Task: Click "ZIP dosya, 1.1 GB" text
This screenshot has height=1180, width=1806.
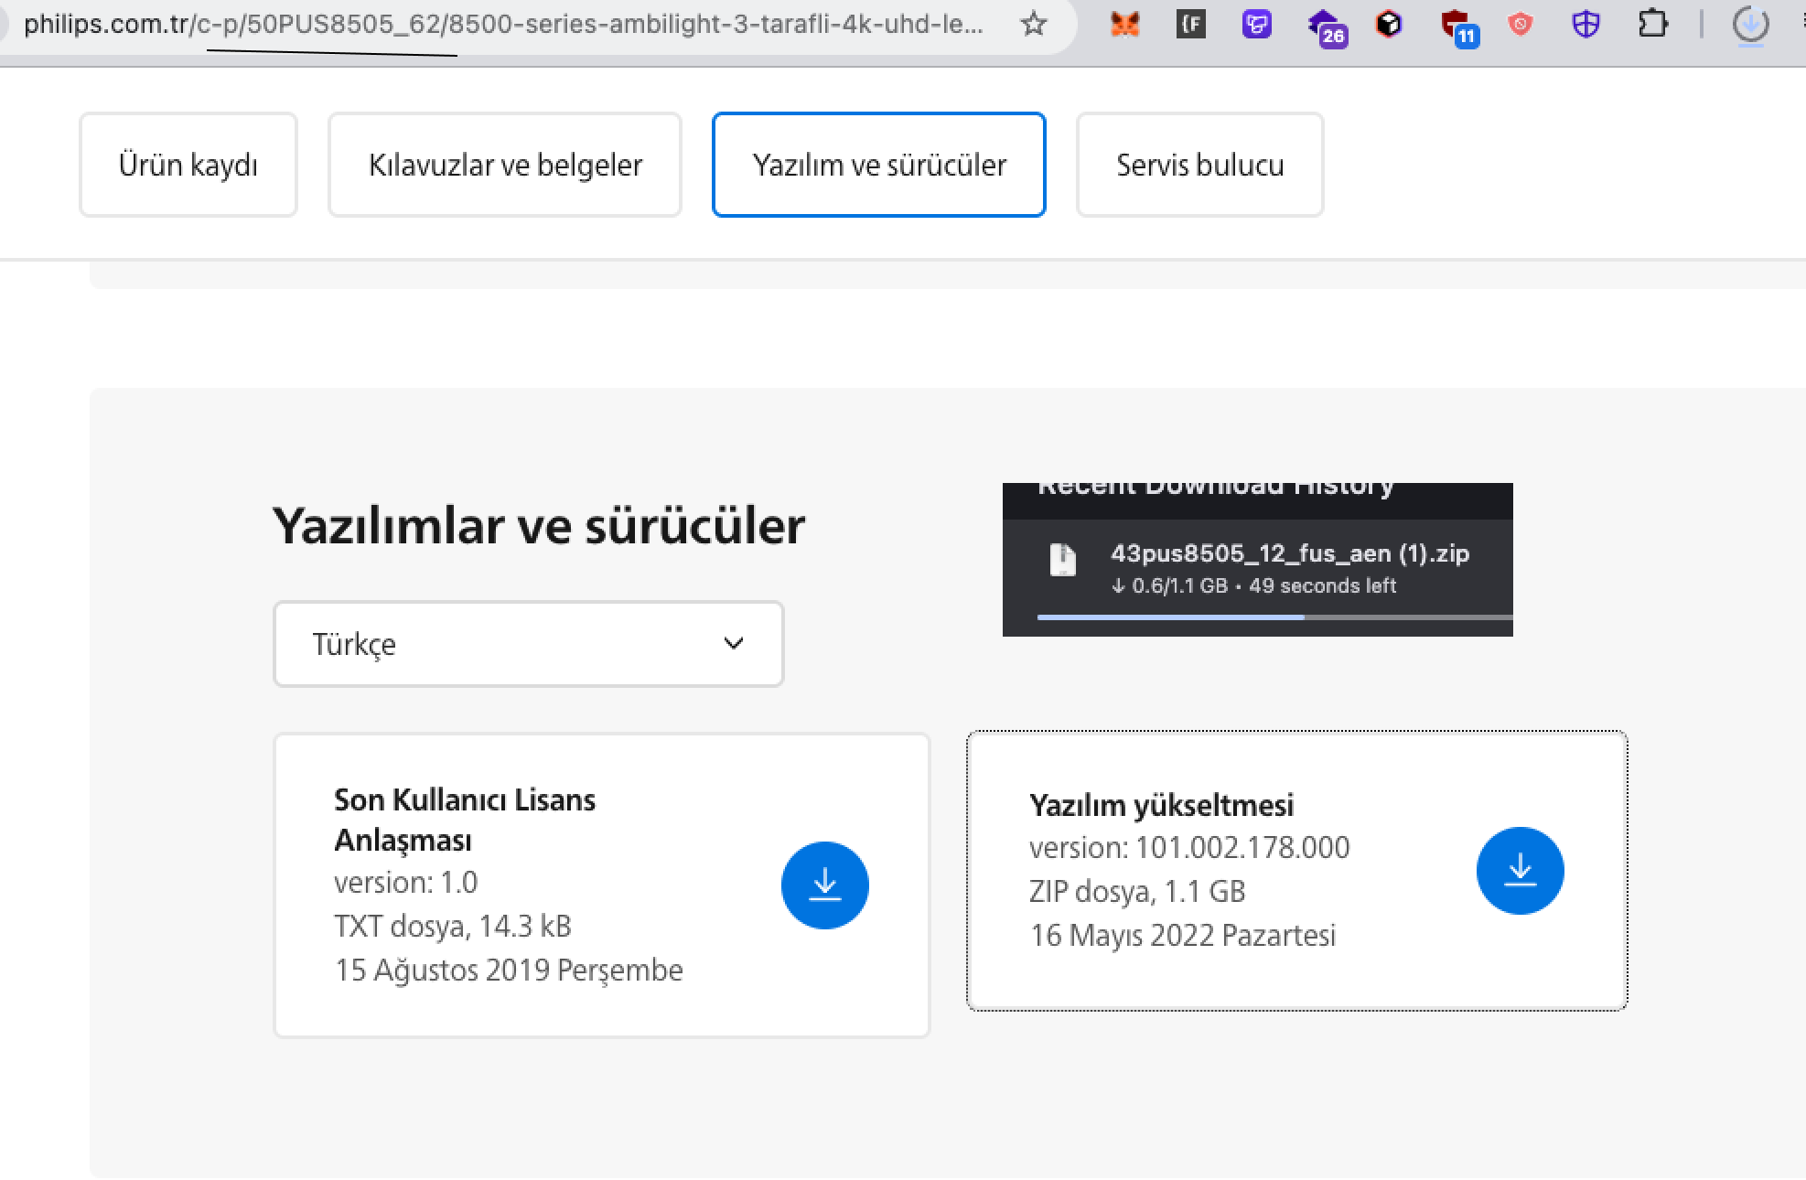Action: click(1137, 891)
